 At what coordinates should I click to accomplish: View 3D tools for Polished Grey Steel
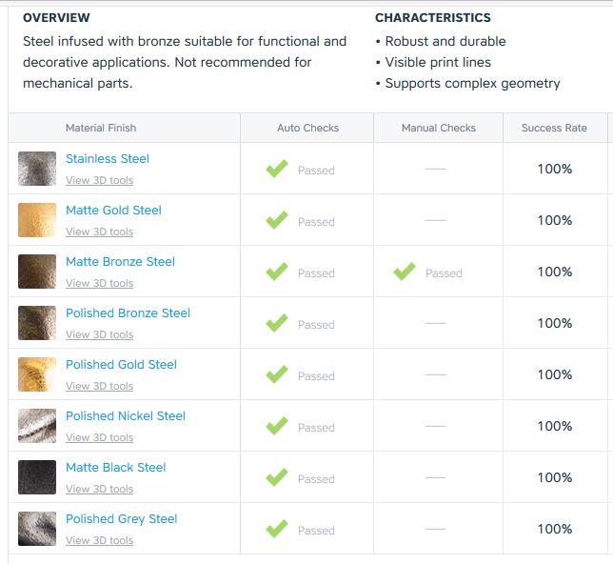click(x=99, y=540)
